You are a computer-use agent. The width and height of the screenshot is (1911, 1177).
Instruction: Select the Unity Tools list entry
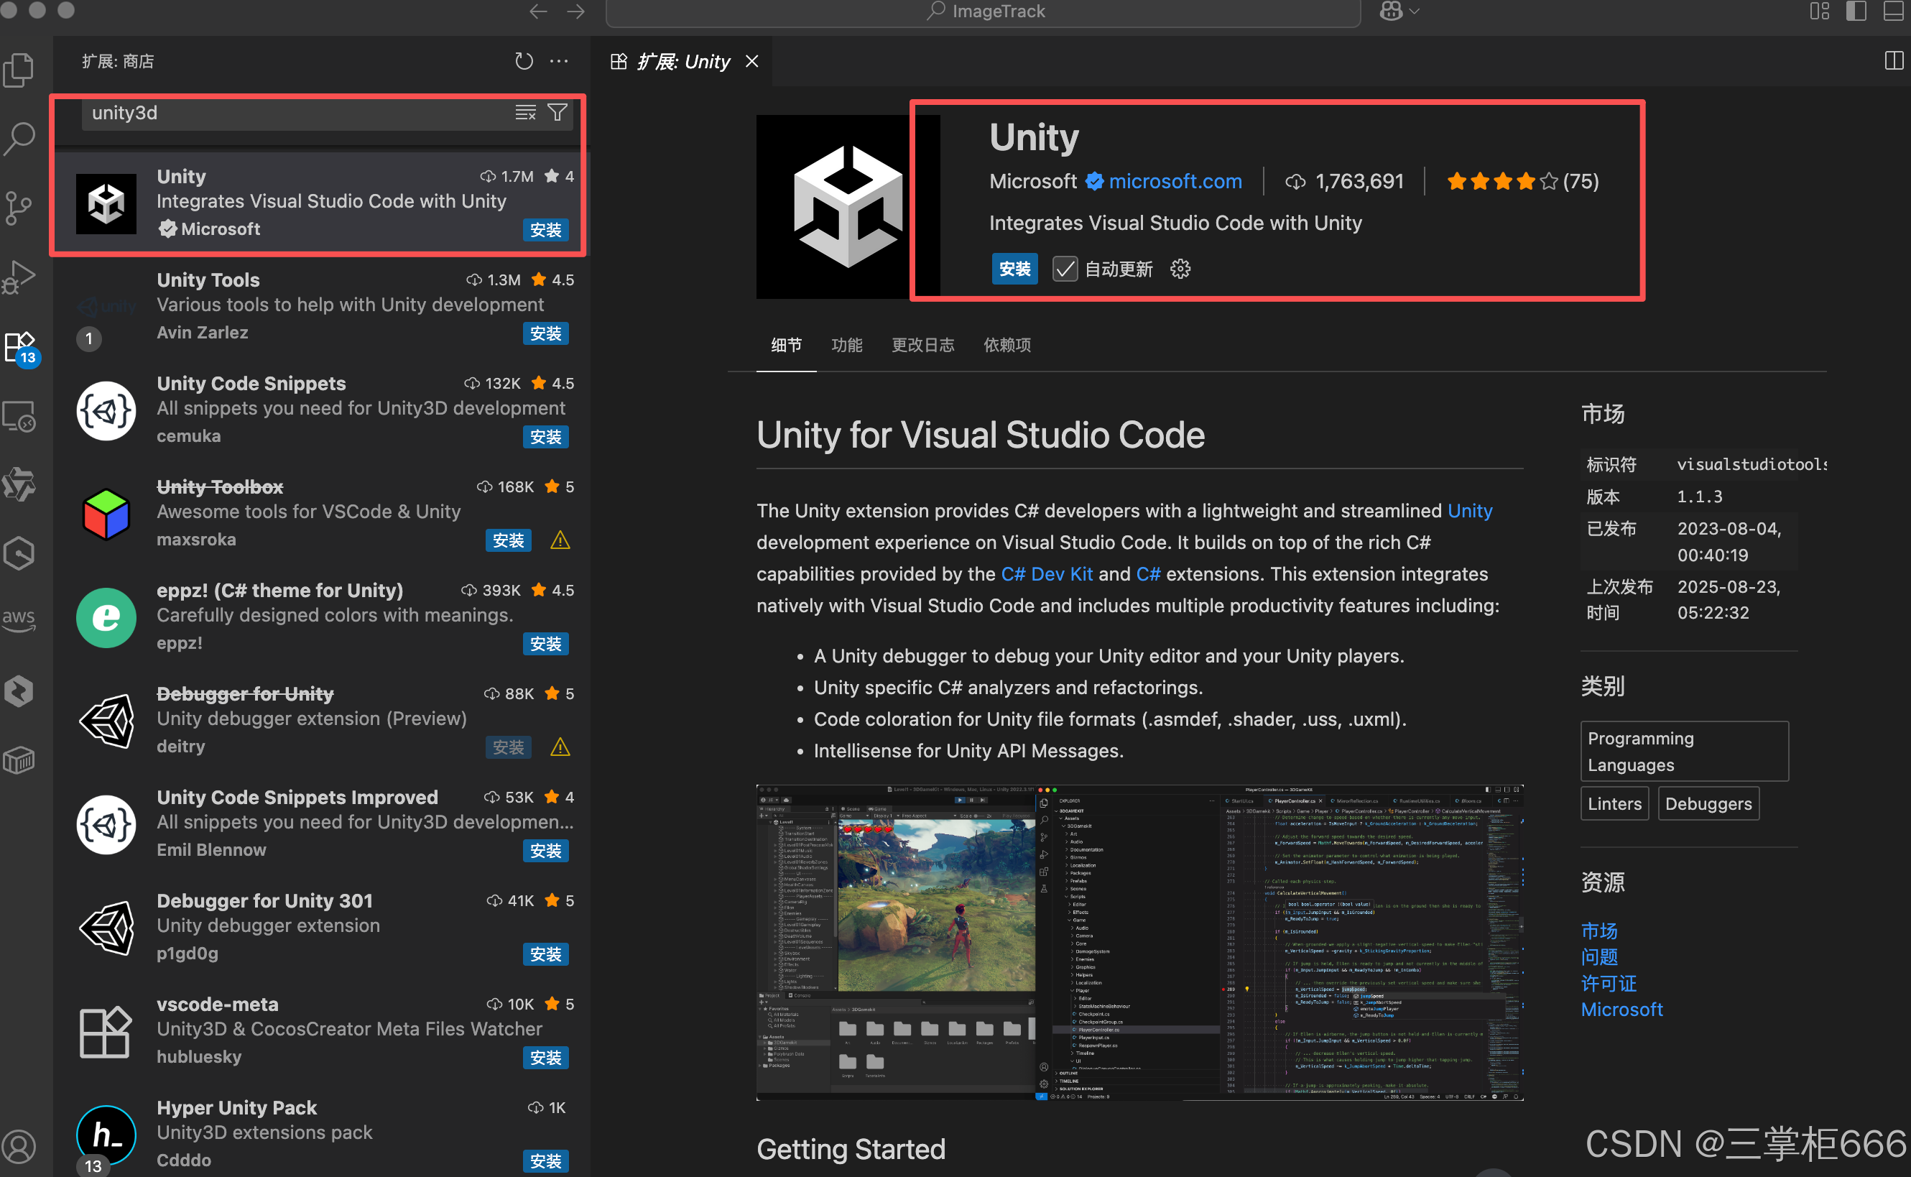click(322, 307)
